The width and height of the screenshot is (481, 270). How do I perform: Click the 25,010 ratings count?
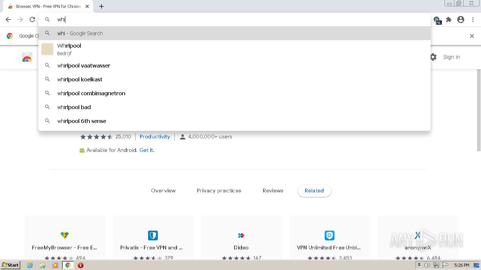pos(123,136)
